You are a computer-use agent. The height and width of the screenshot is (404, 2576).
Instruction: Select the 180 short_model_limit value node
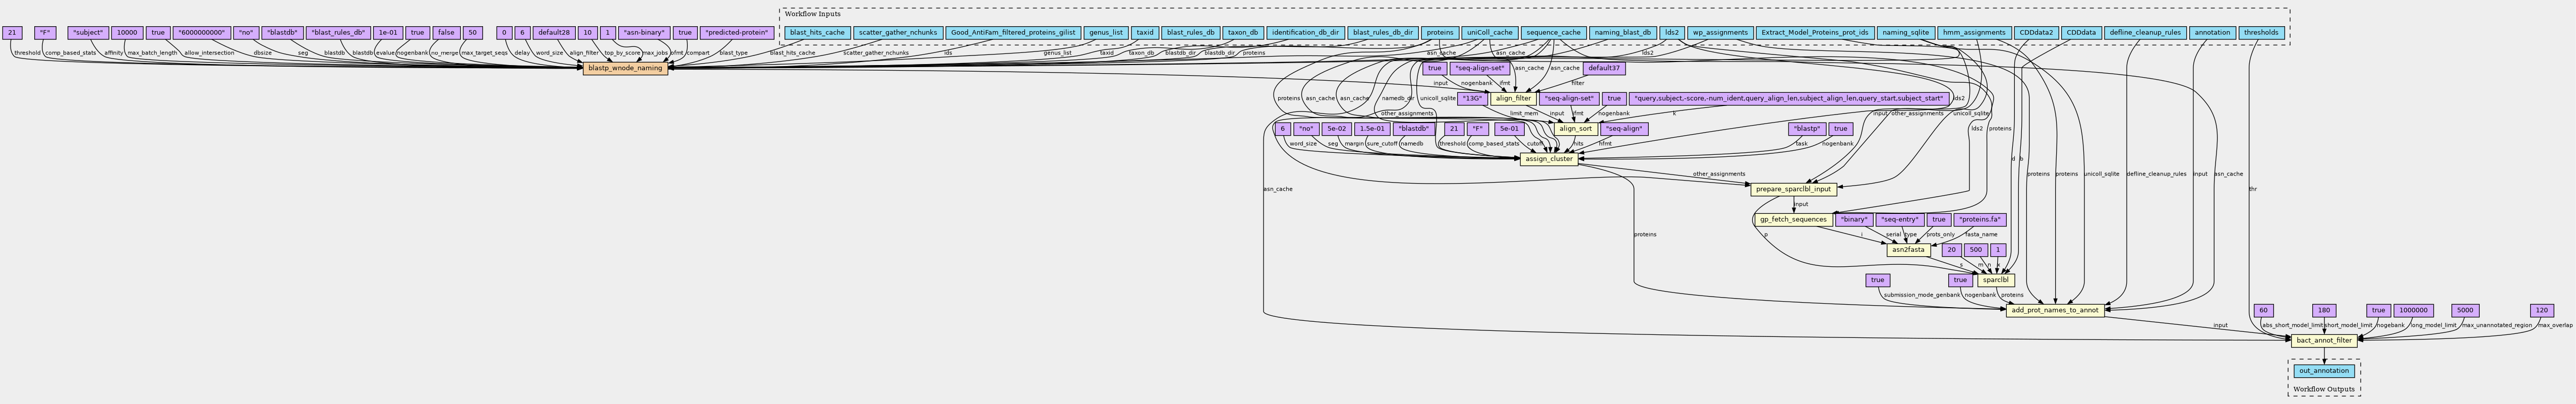pos(2324,310)
